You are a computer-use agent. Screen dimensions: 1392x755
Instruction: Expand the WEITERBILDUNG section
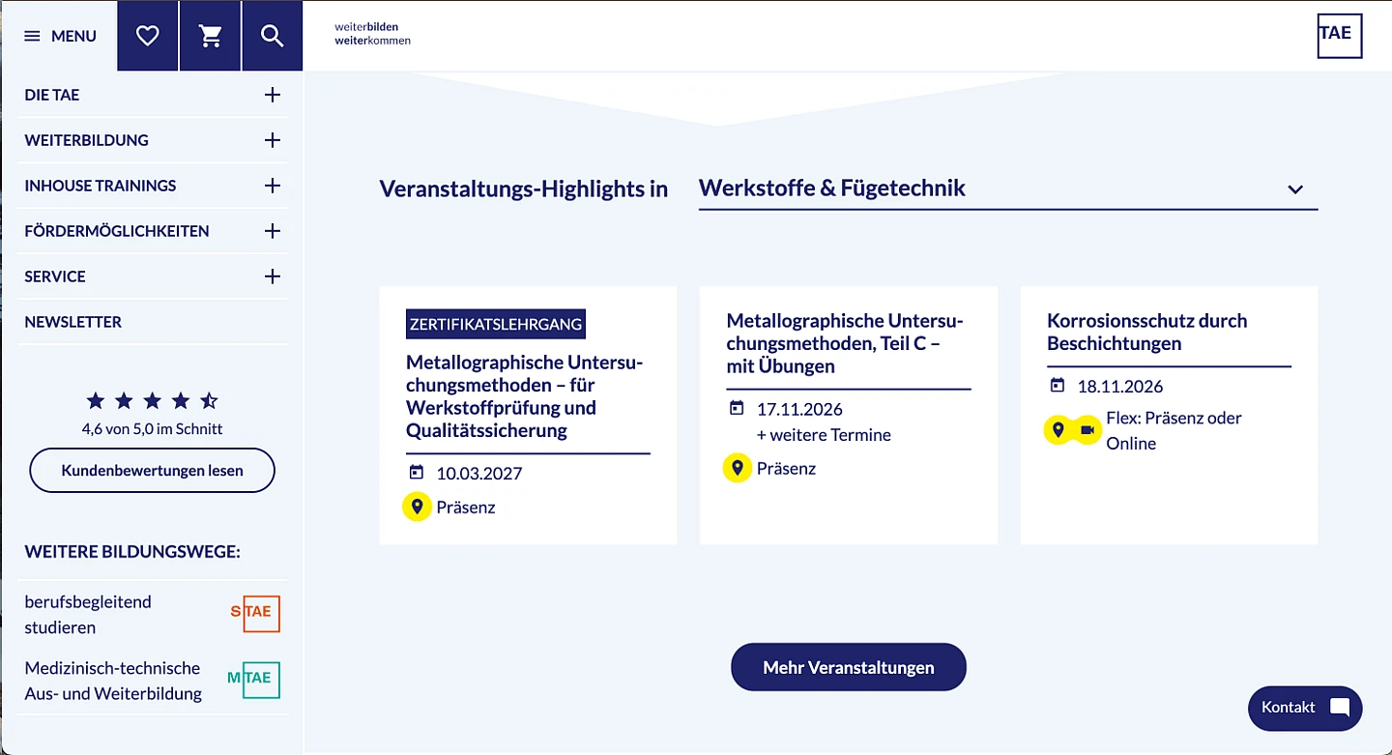pyautogui.click(x=273, y=140)
